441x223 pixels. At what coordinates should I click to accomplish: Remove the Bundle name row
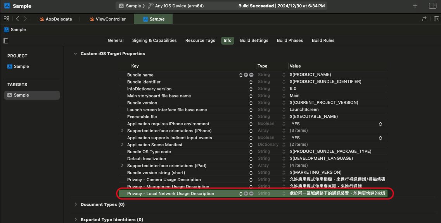coord(251,75)
